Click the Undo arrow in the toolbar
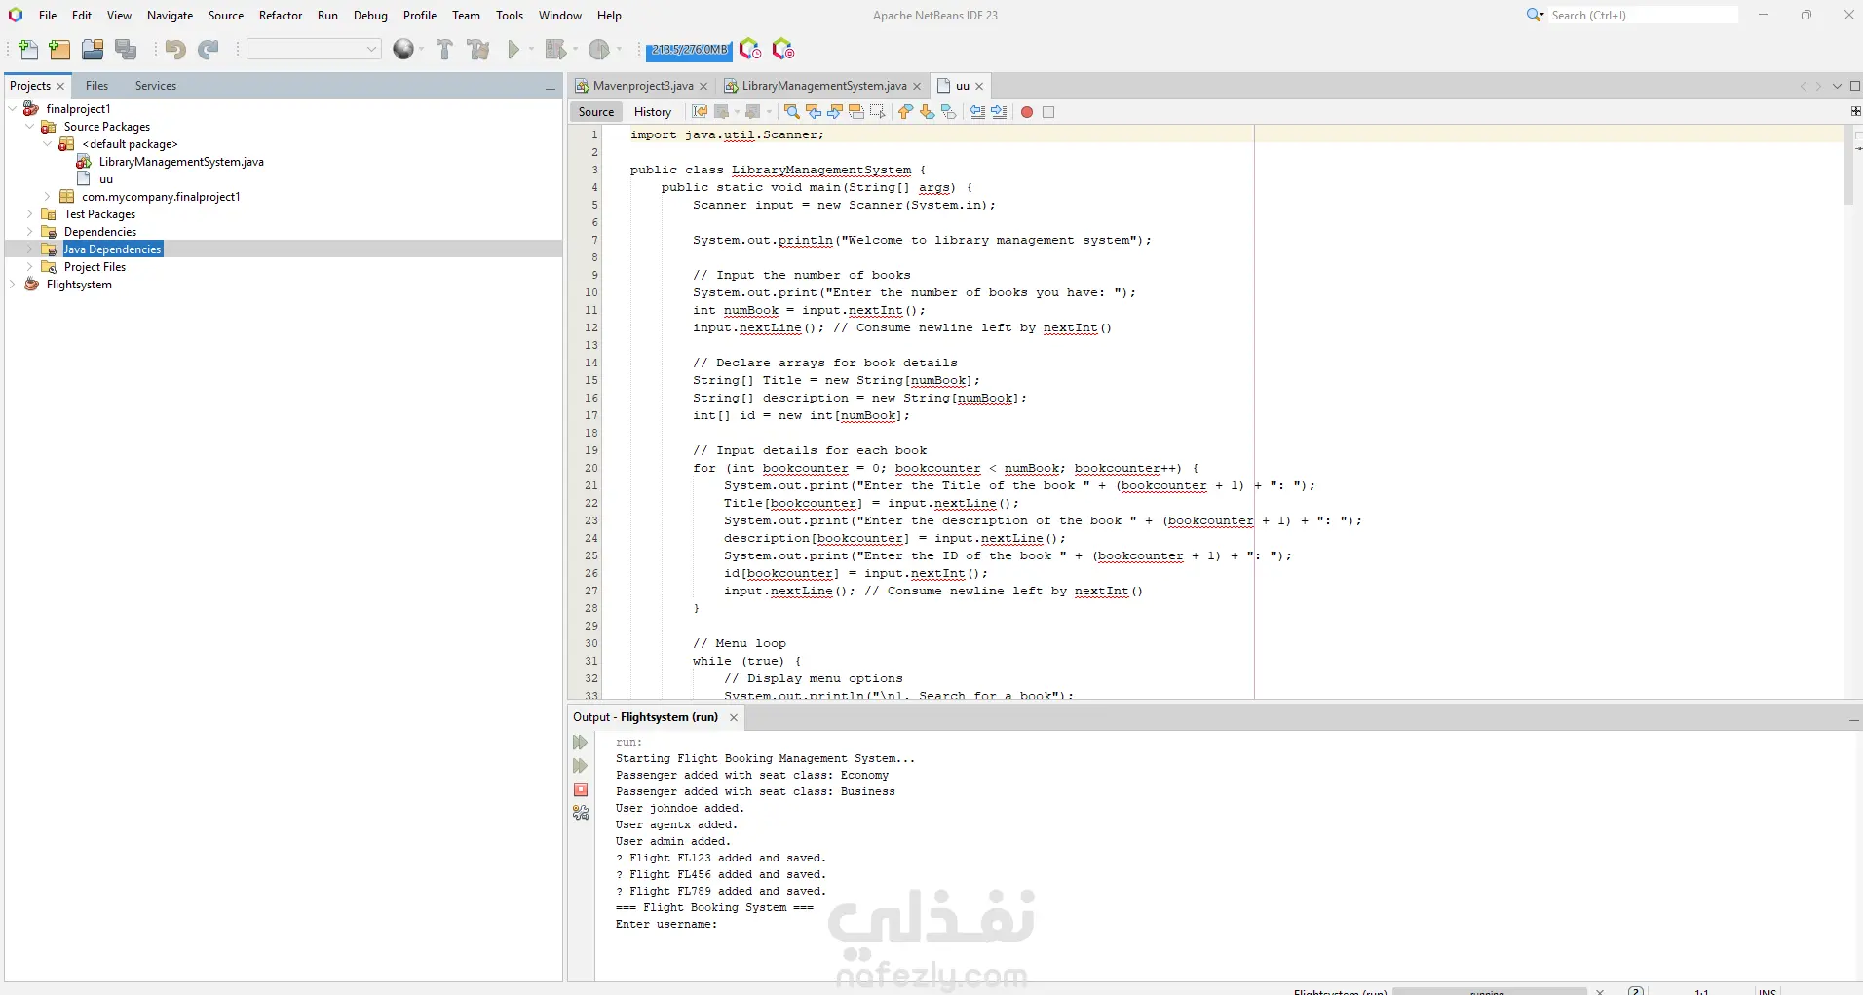The image size is (1863, 995). coord(175,50)
